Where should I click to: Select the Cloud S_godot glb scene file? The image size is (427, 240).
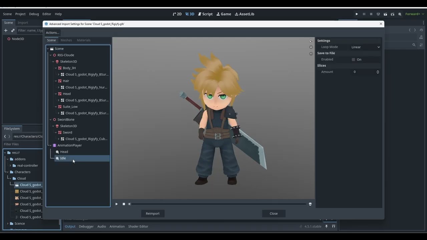[x=29, y=185]
